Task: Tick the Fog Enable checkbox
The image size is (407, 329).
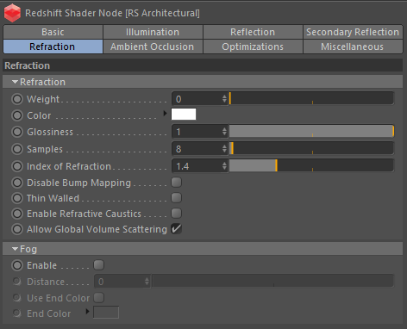Action: point(98,265)
